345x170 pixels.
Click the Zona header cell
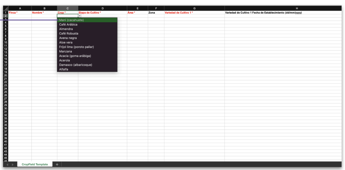[156, 13]
